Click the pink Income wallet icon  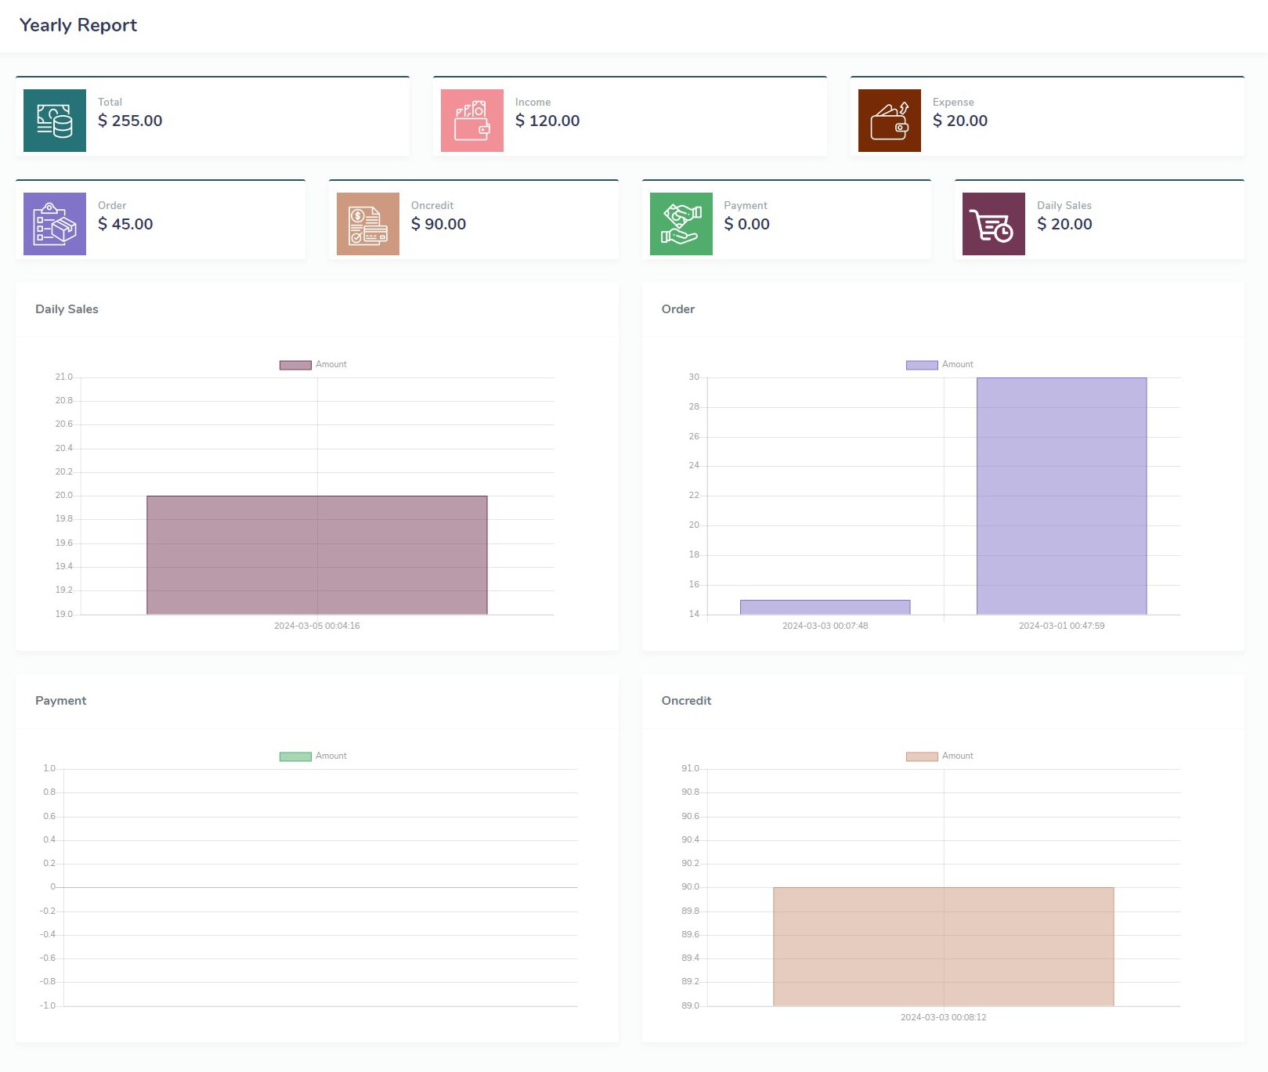(471, 121)
